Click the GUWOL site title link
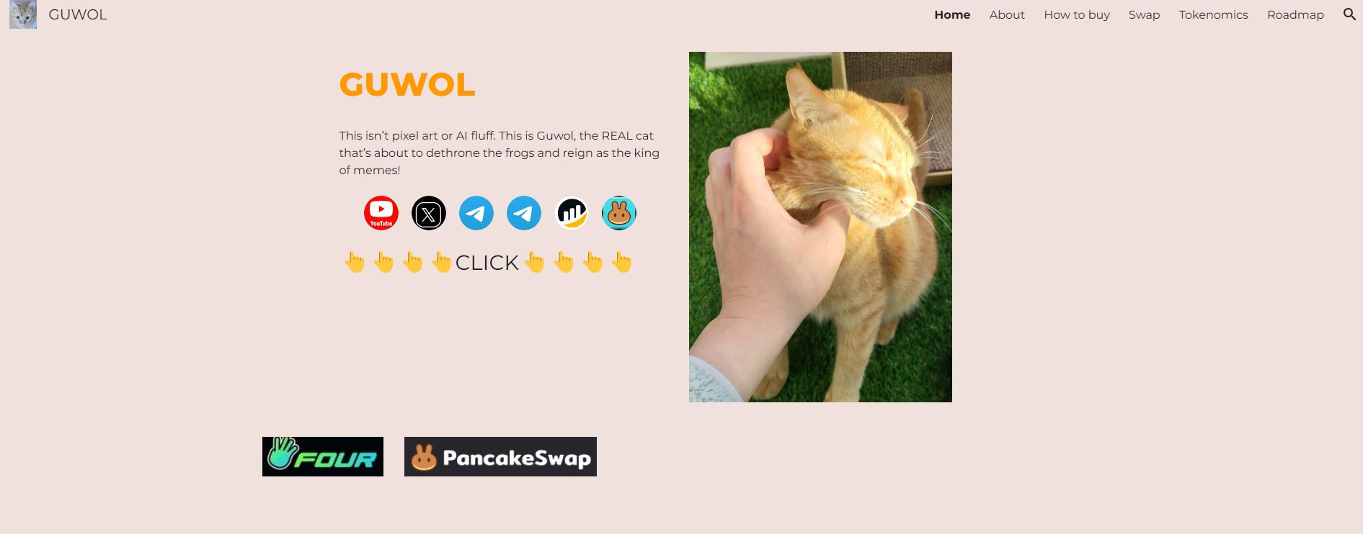 (x=78, y=14)
